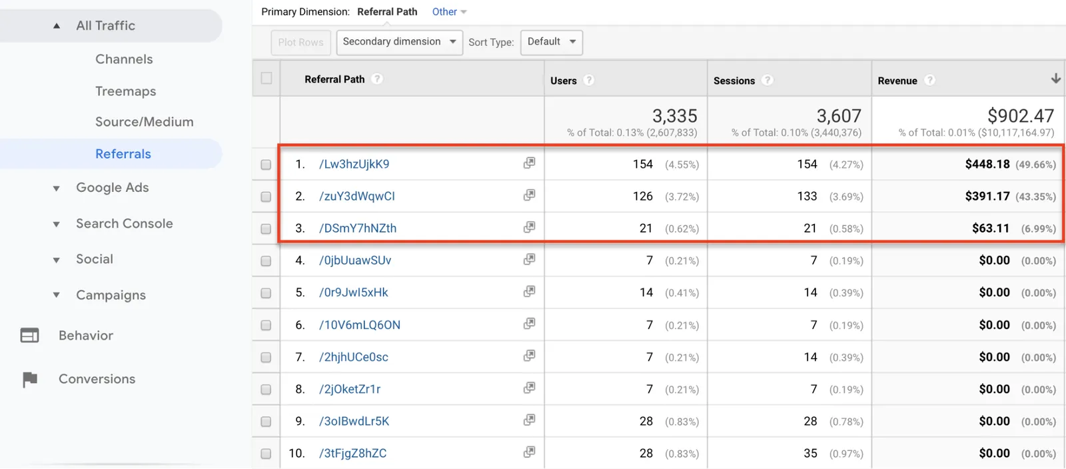Check the box for row /2hjhUCe0sc
Viewport: 1066px width, 469px height.
tap(266, 357)
